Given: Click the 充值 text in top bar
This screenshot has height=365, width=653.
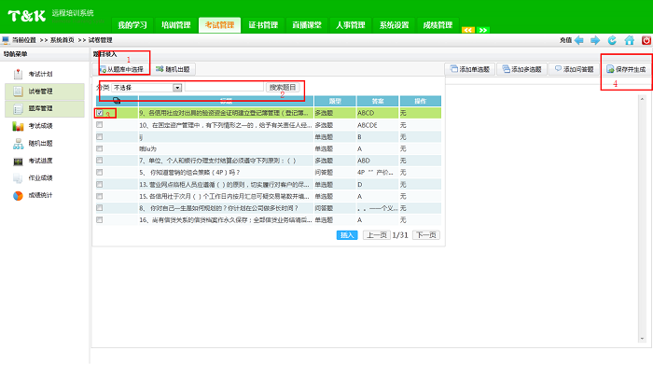Looking at the screenshot, I should pyautogui.click(x=565, y=40).
